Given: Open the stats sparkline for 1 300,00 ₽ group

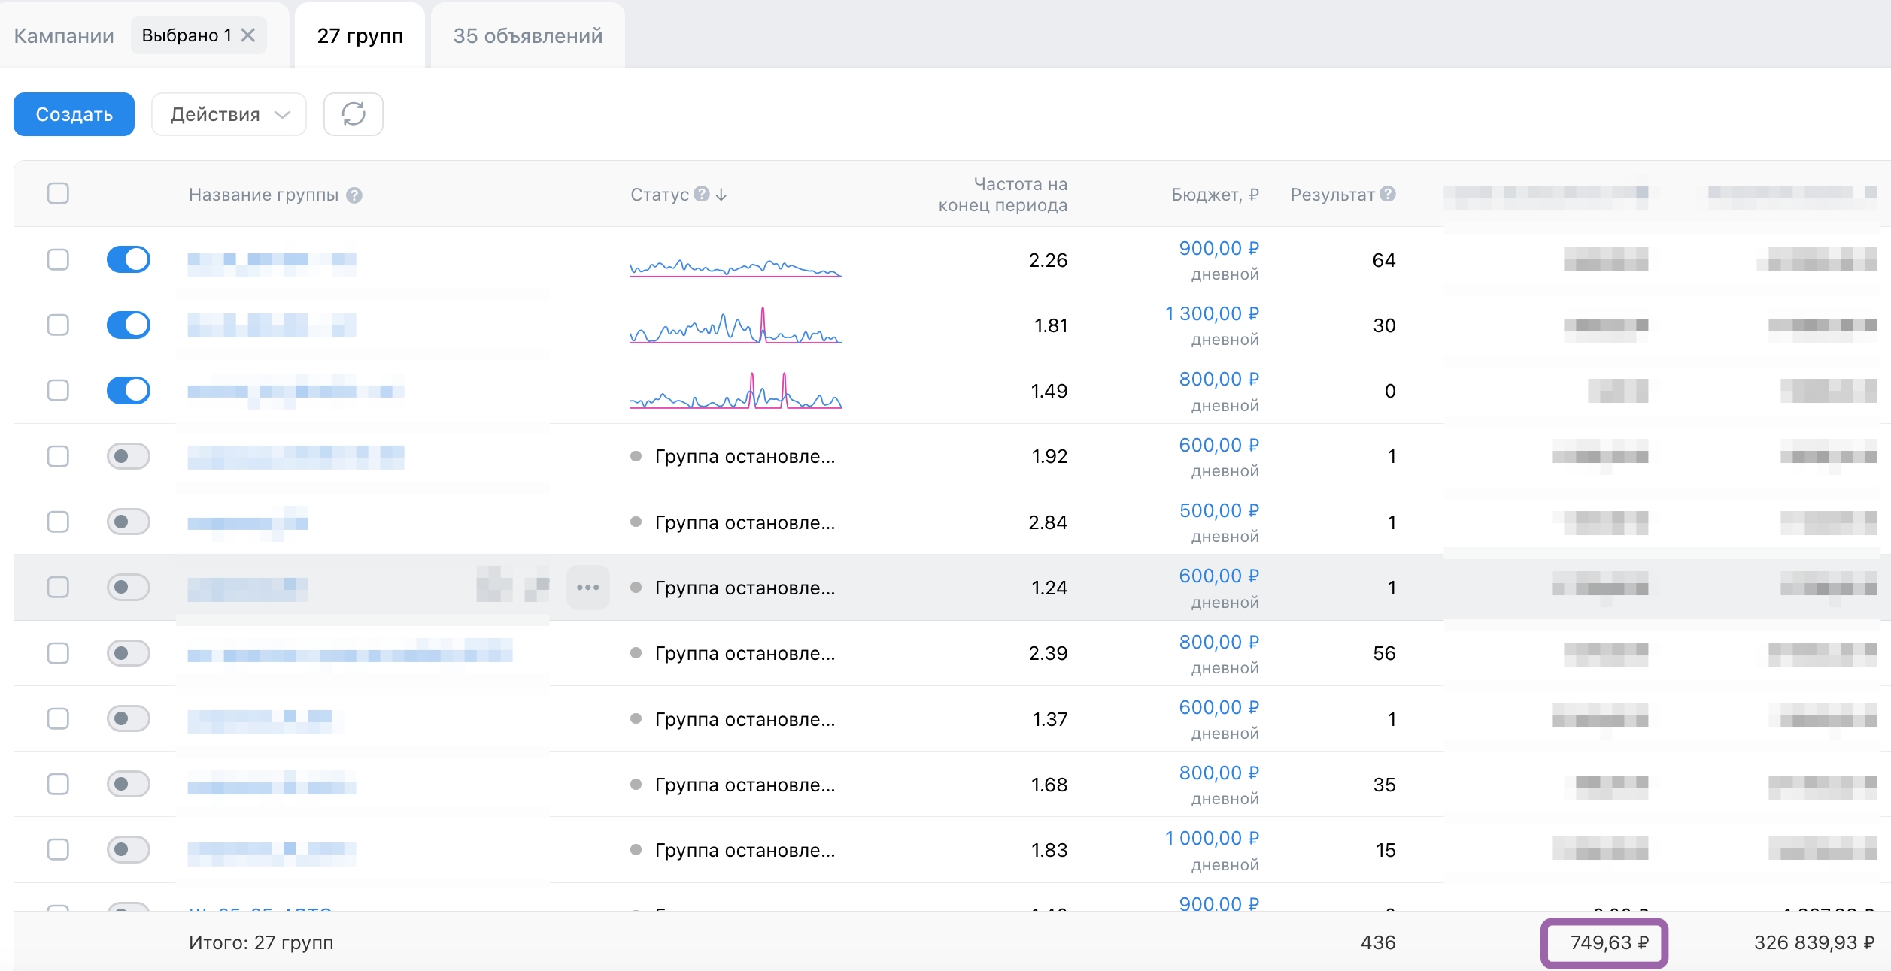Looking at the screenshot, I should click(736, 325).
